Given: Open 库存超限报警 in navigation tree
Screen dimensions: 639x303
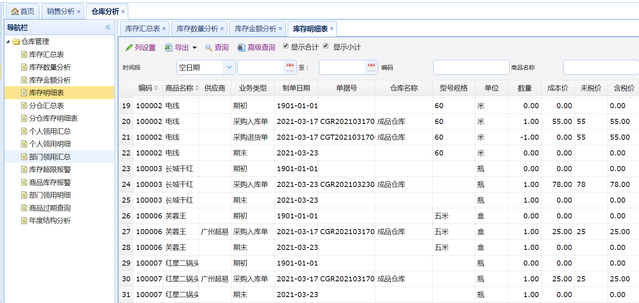Looking at the screenshot, I should [50, 170].
